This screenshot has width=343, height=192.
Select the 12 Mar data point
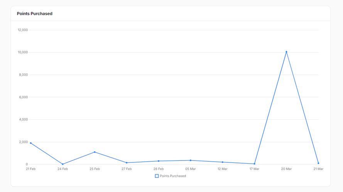pos(223,162)
